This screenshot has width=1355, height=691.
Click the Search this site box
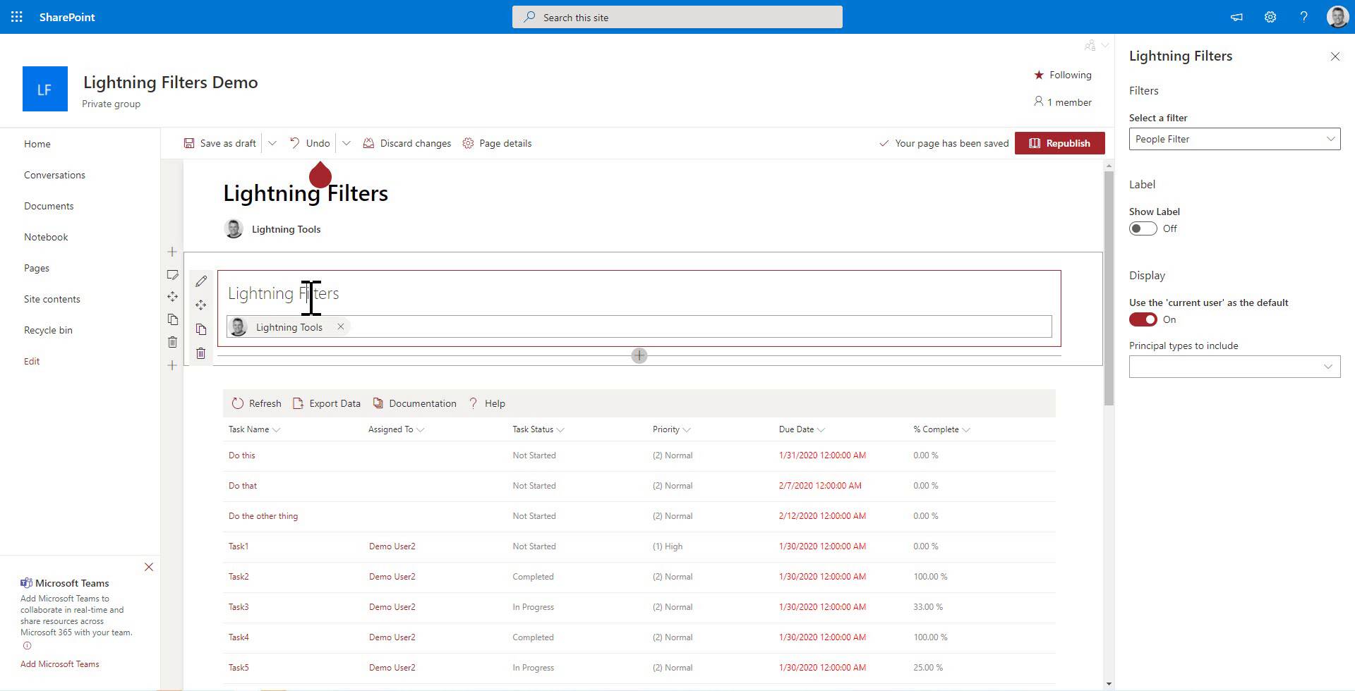tap(677, 17)
